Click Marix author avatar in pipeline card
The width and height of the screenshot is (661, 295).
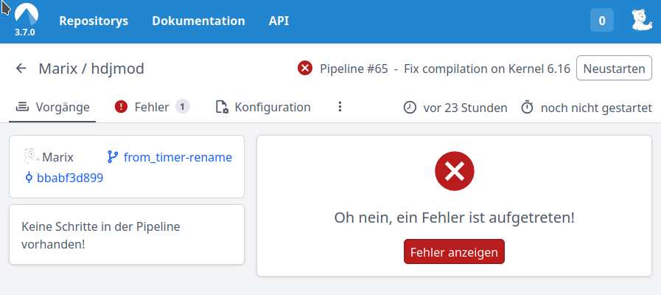tap(31, 156)
